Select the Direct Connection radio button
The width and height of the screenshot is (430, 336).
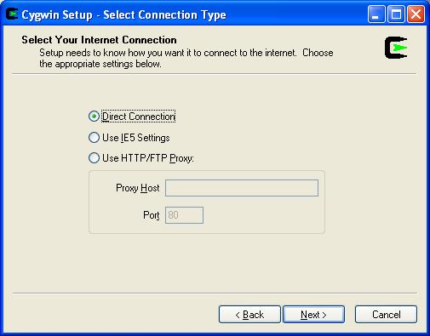94,117
